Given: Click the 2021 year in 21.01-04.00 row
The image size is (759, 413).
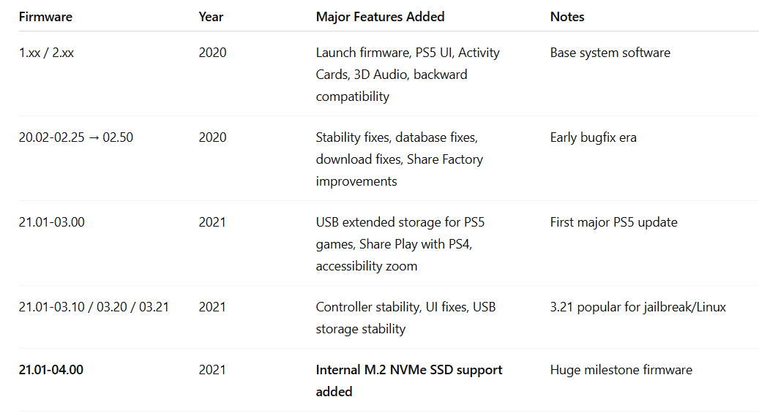Looking at the screenshot, I should tap(212, 370).
